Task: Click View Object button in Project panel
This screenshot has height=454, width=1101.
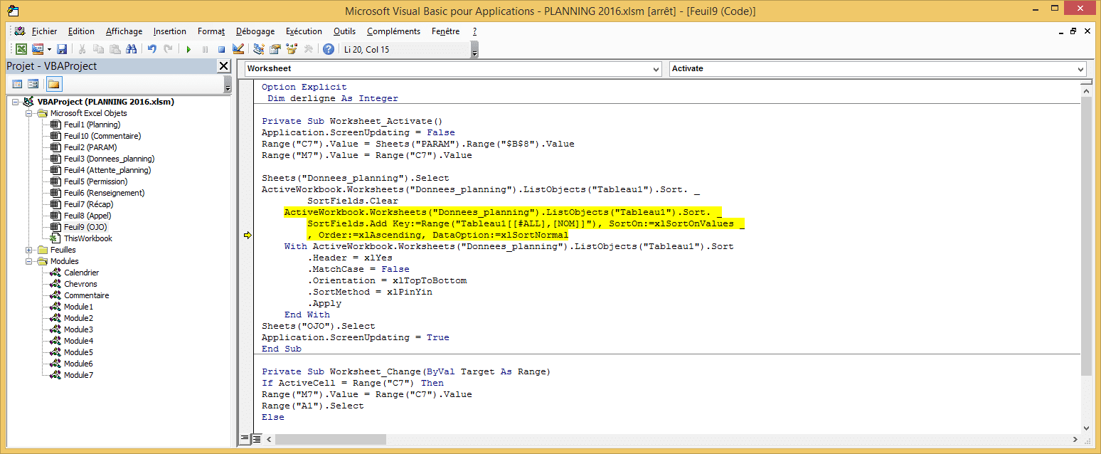Action: tap(33, 84)
